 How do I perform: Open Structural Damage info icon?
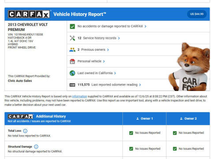tap(36, 147)
